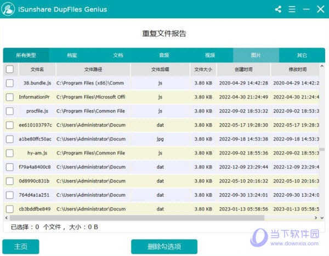This screenshot has width=329, height=256.
Task: Click the share icon in title bar
Action: (278, 9)
